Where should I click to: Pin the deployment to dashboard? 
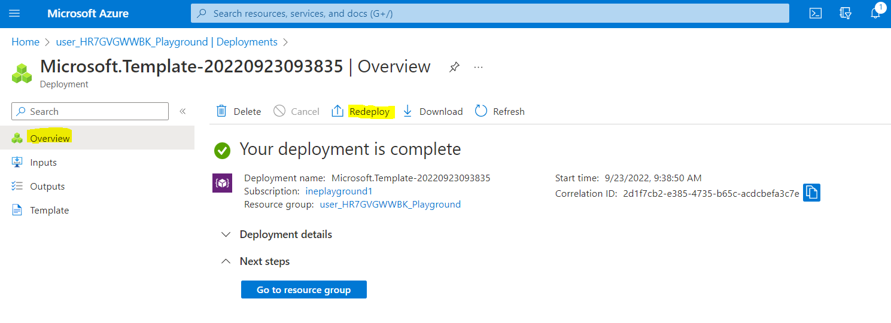pyautogui.click(x=454, y=67)
